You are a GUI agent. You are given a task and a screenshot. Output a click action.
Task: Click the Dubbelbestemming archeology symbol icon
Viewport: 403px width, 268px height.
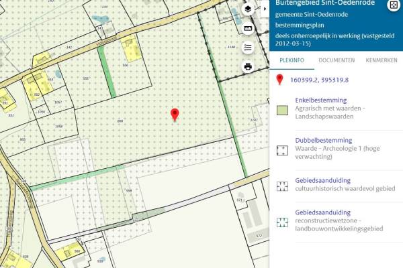point(282,149)
